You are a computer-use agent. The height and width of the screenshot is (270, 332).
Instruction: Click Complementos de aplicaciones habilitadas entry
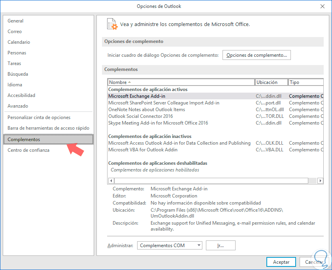coord(155,170)
